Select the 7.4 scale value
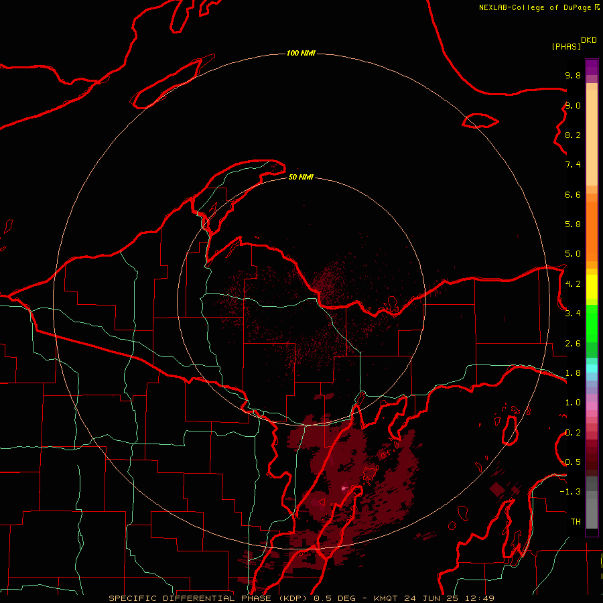 573,165
